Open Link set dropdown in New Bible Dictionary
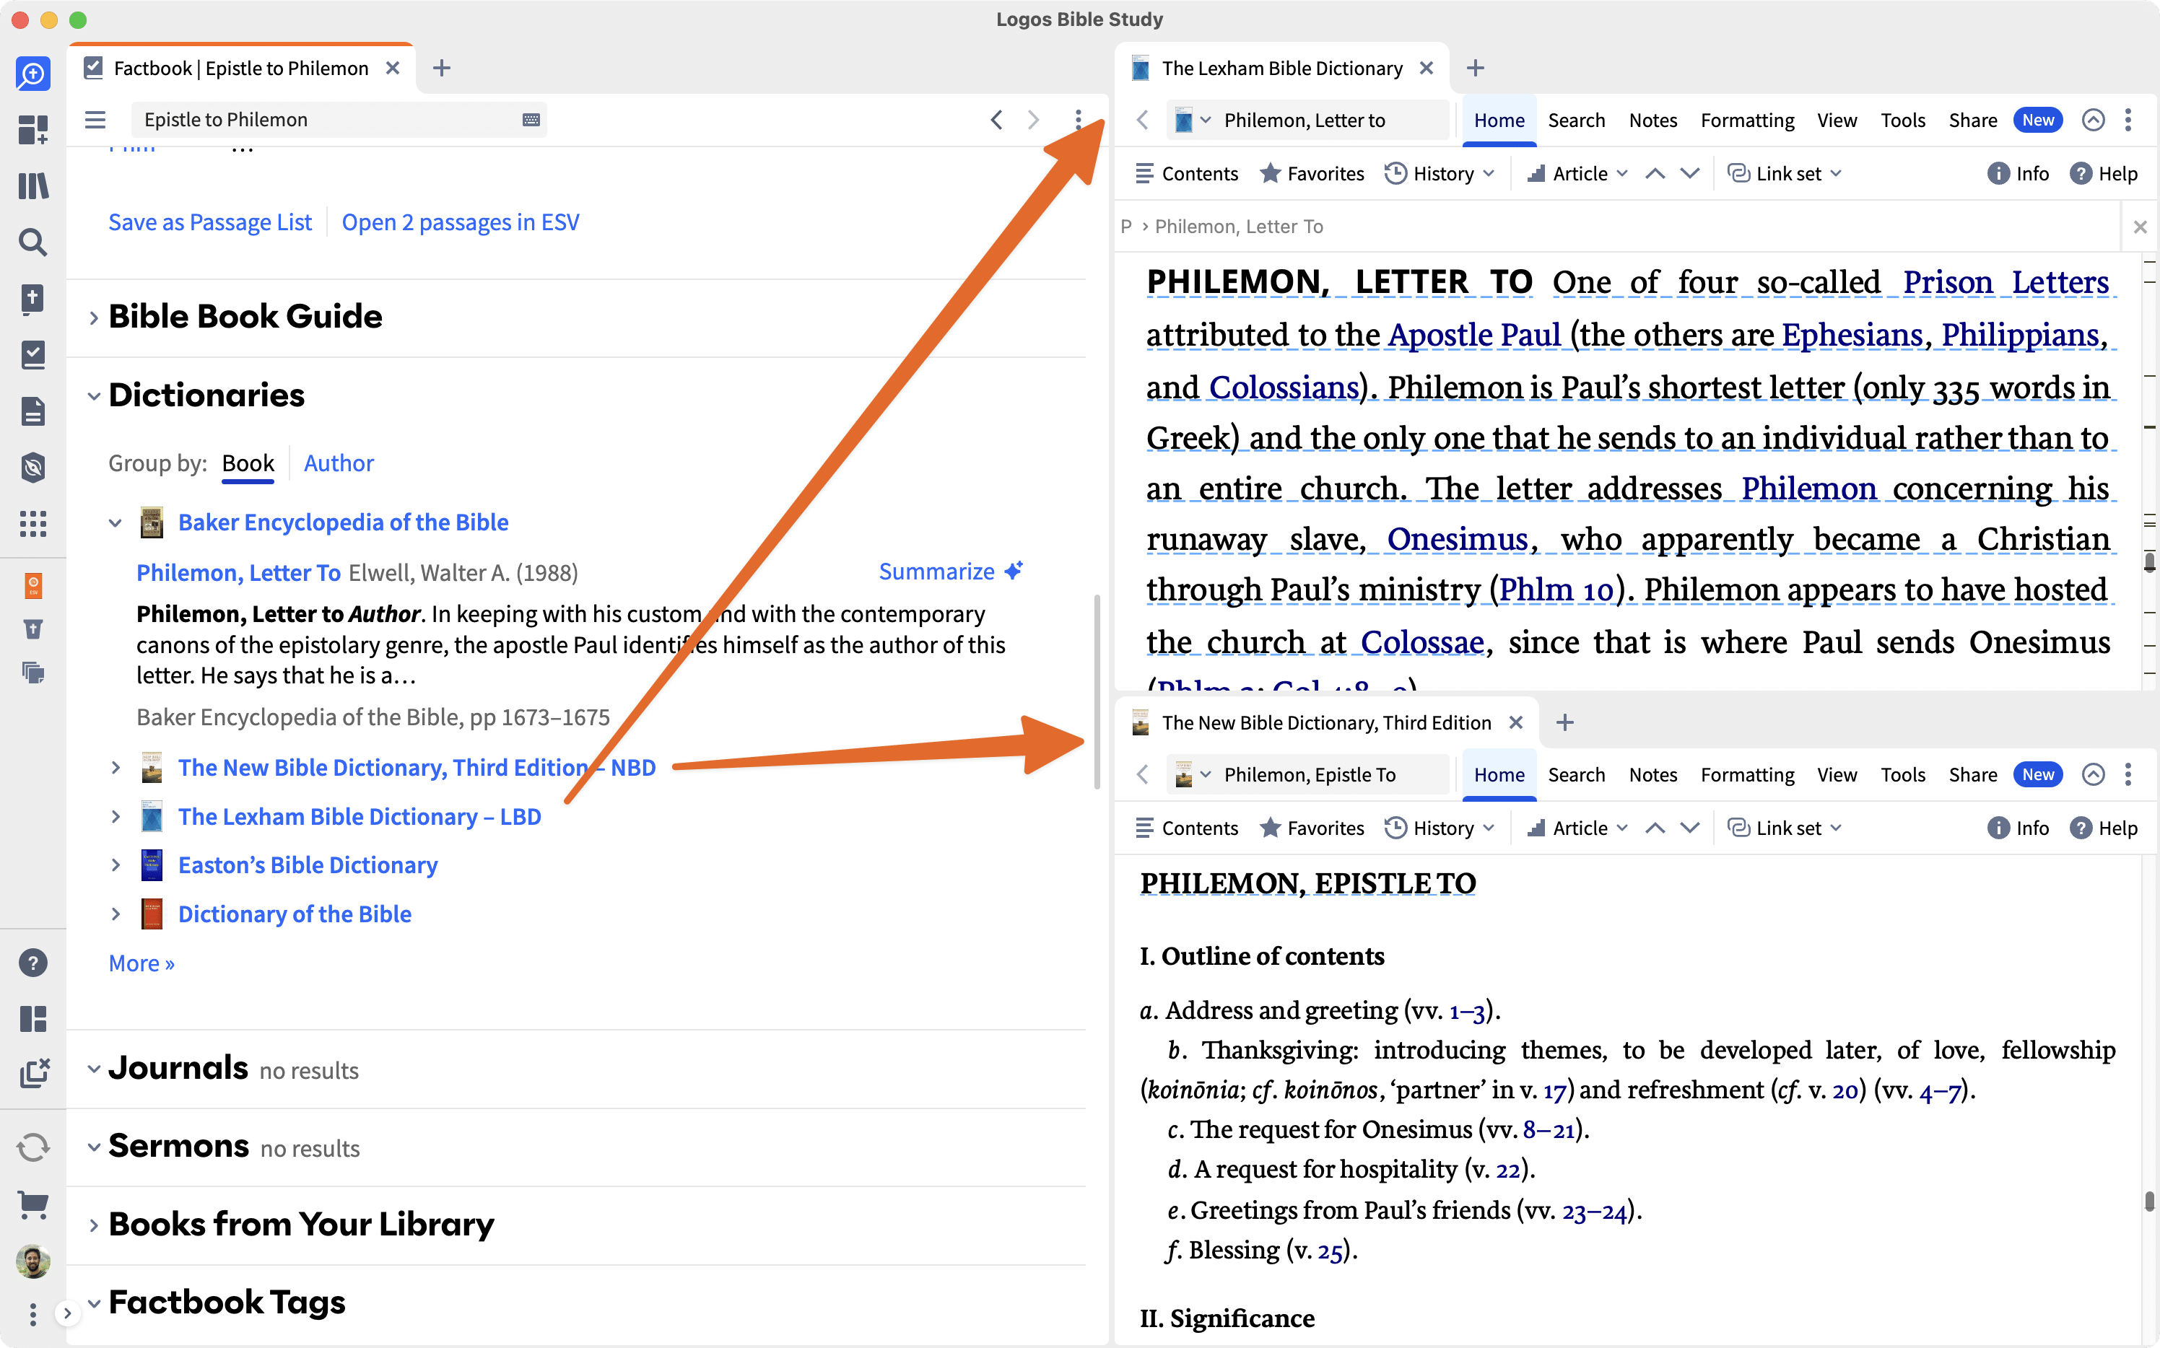2160x1348 pixels. coord(1784,828)
